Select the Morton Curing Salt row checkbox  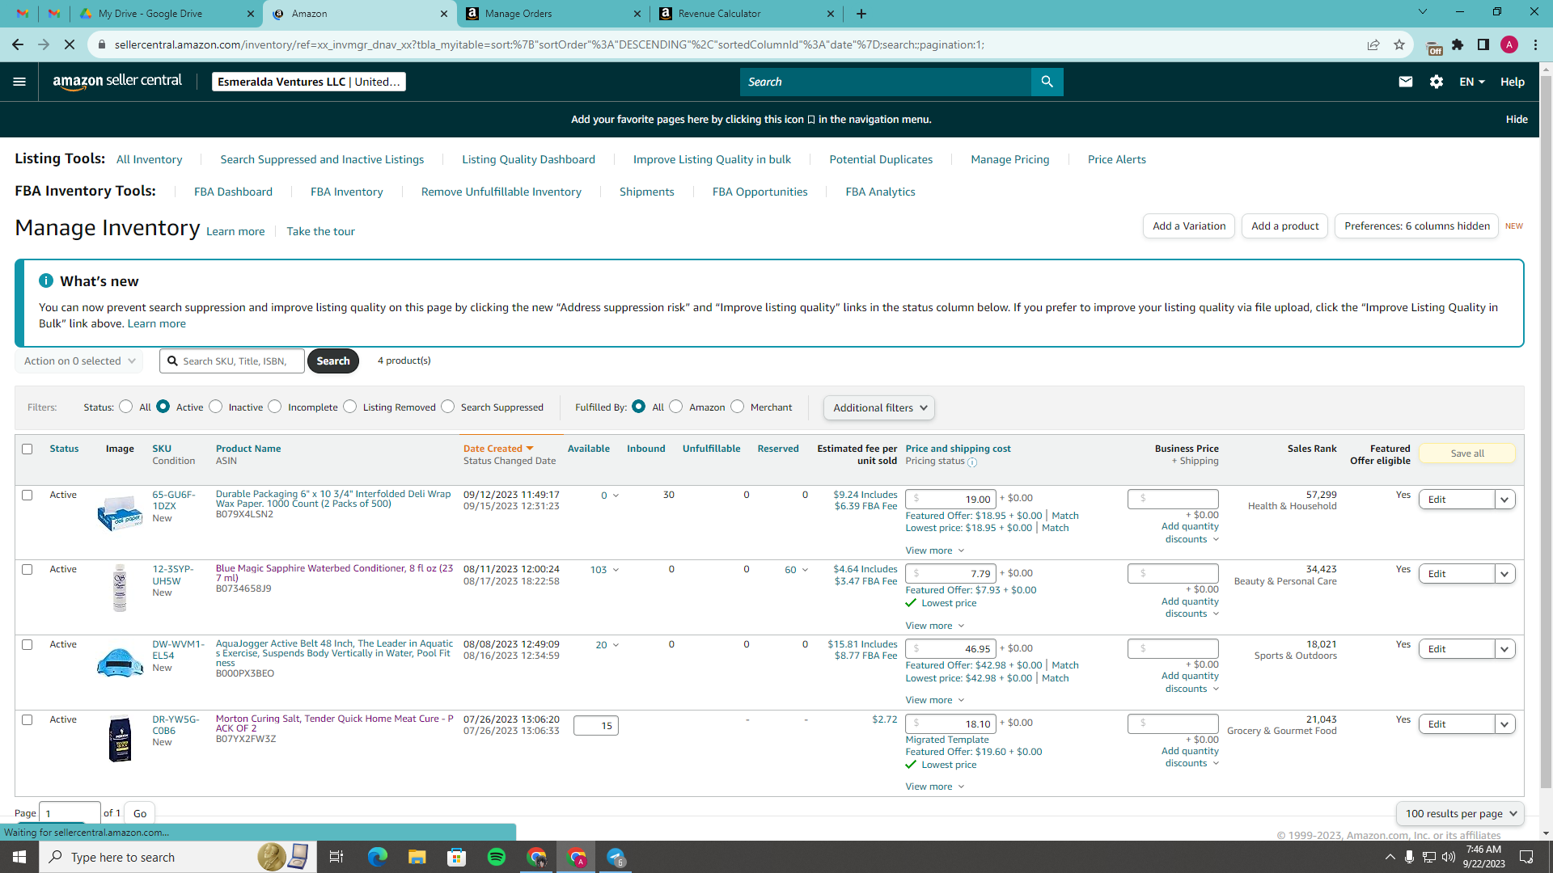[x=28, y=719]
